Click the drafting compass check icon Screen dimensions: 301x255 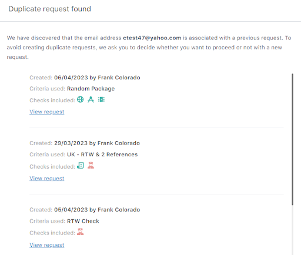pyautogui.click(x=91, y=99)
